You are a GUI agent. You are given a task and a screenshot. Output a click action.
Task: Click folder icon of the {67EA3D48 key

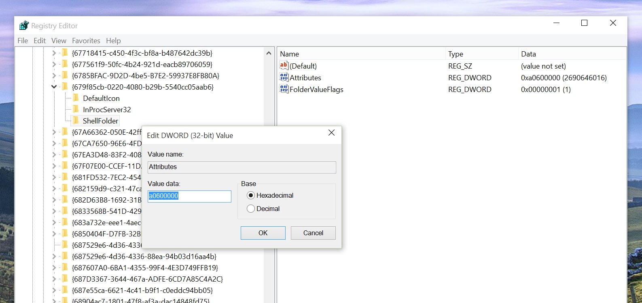pos(64,155)
